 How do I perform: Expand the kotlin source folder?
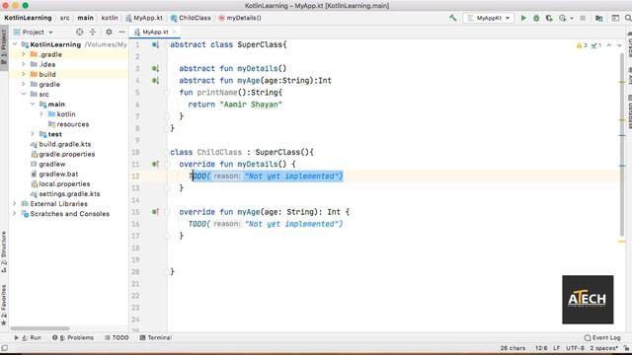[x=41, y=114]
